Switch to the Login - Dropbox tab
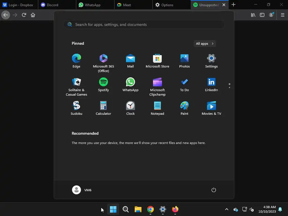The width and height of the screenshot is (288, 216). pyautogui.click(x=19, y=5)
